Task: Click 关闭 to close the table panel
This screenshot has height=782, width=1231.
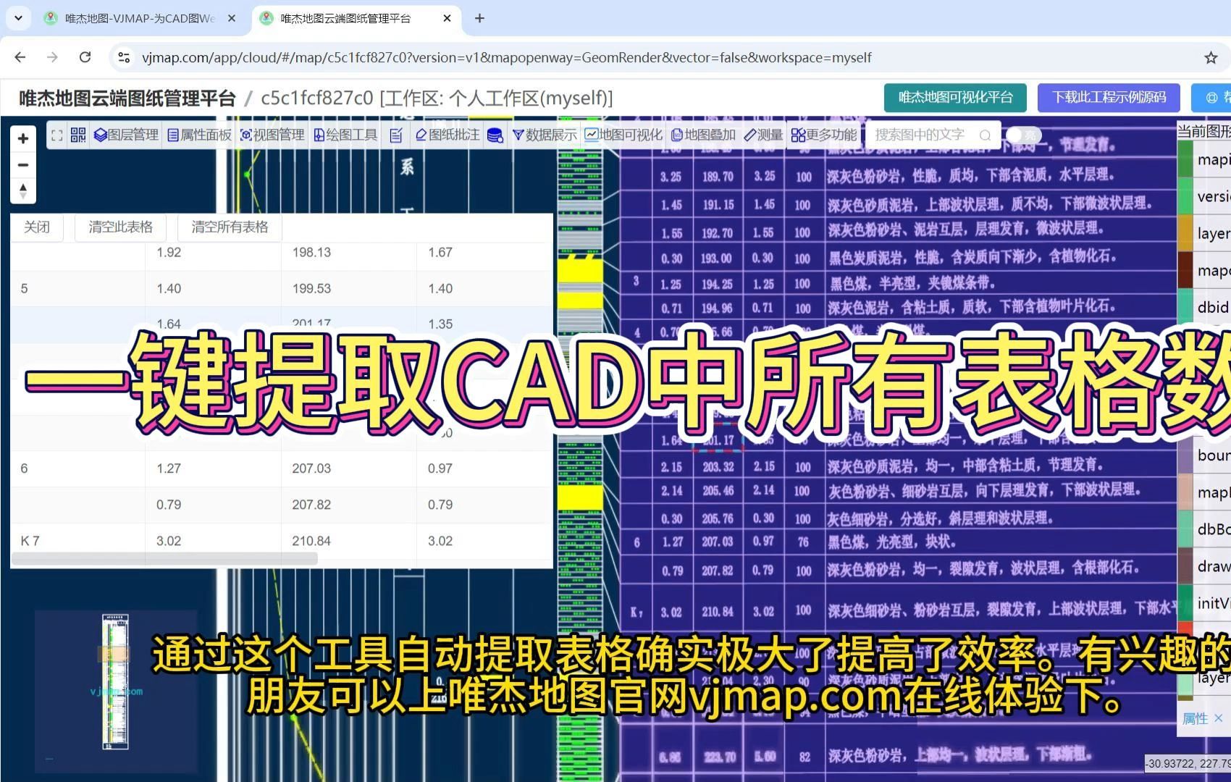Action: point(37,227)
